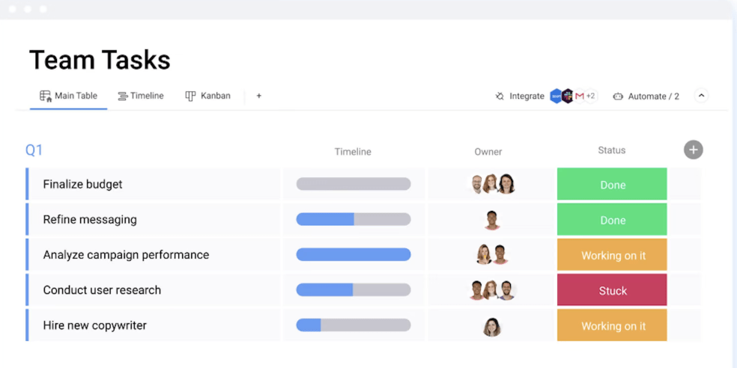The width and height of the screenshot is (737, 368).
Task: Switch to the Timeline tab
Action: coord(141,96)
